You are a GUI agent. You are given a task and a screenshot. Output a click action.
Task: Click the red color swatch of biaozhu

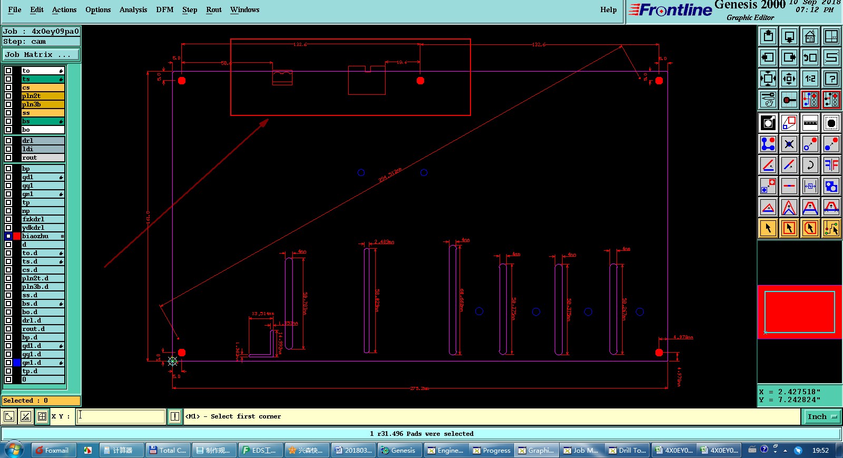(17, 236)
